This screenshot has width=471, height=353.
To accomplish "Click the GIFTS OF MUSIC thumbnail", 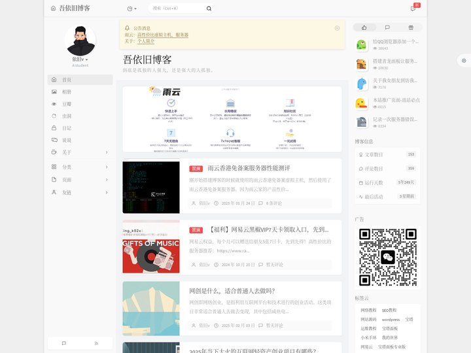I will (x=151, y=246).
